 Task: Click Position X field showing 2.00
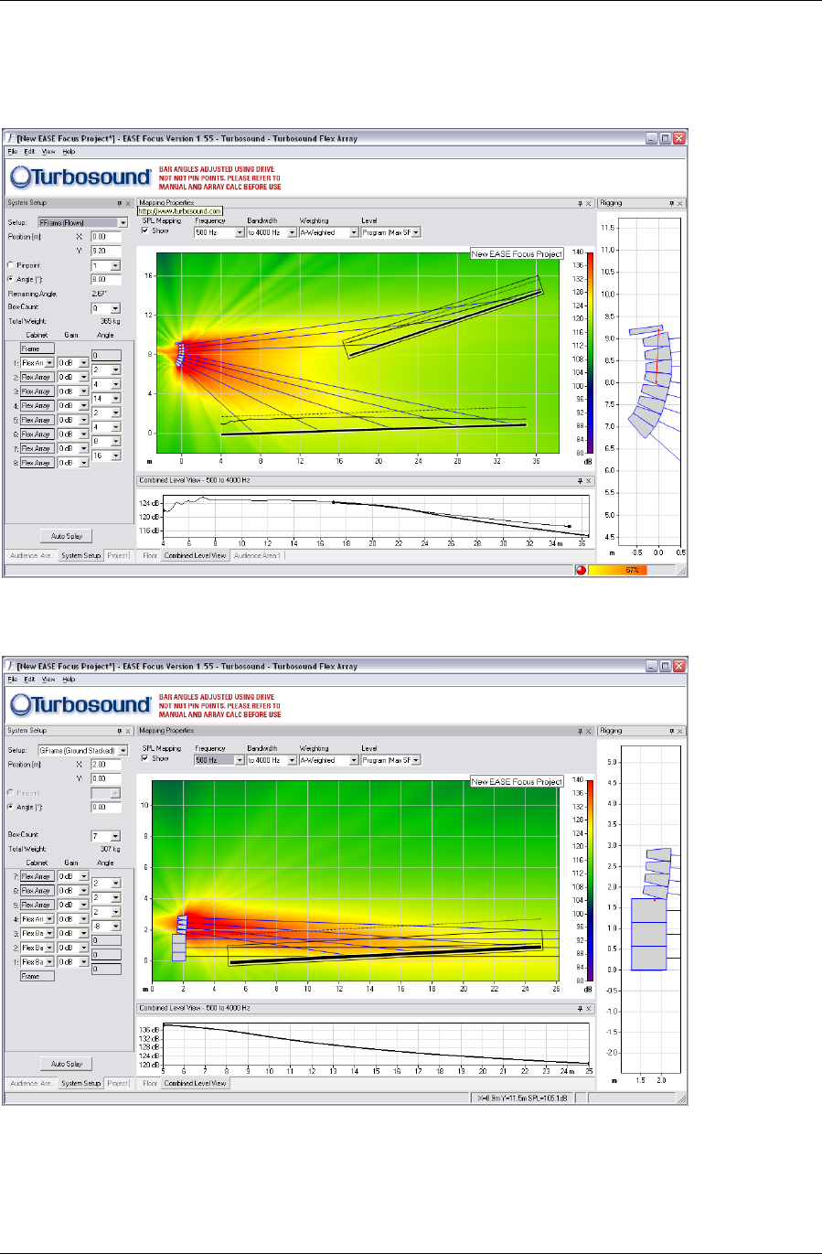click(106, 764)
